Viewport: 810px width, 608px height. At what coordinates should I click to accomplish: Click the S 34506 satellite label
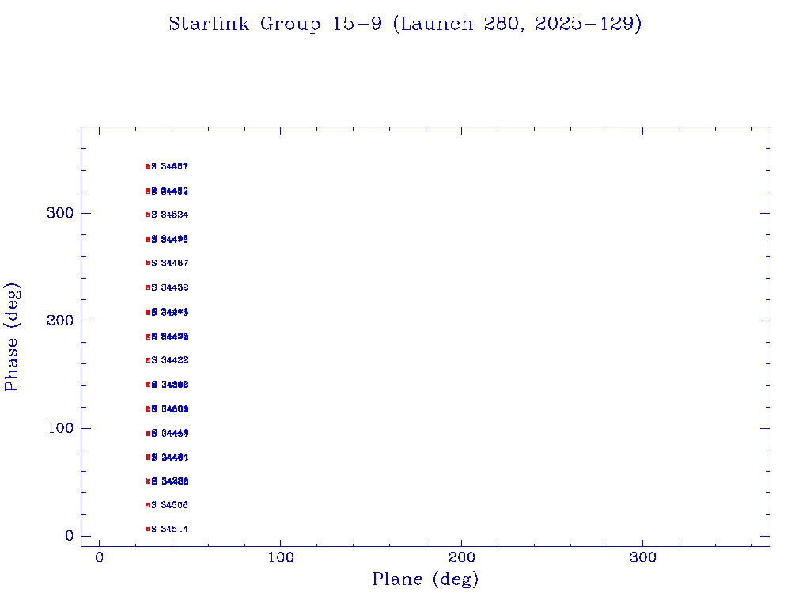pyautogui.click(x=170, y=505)
